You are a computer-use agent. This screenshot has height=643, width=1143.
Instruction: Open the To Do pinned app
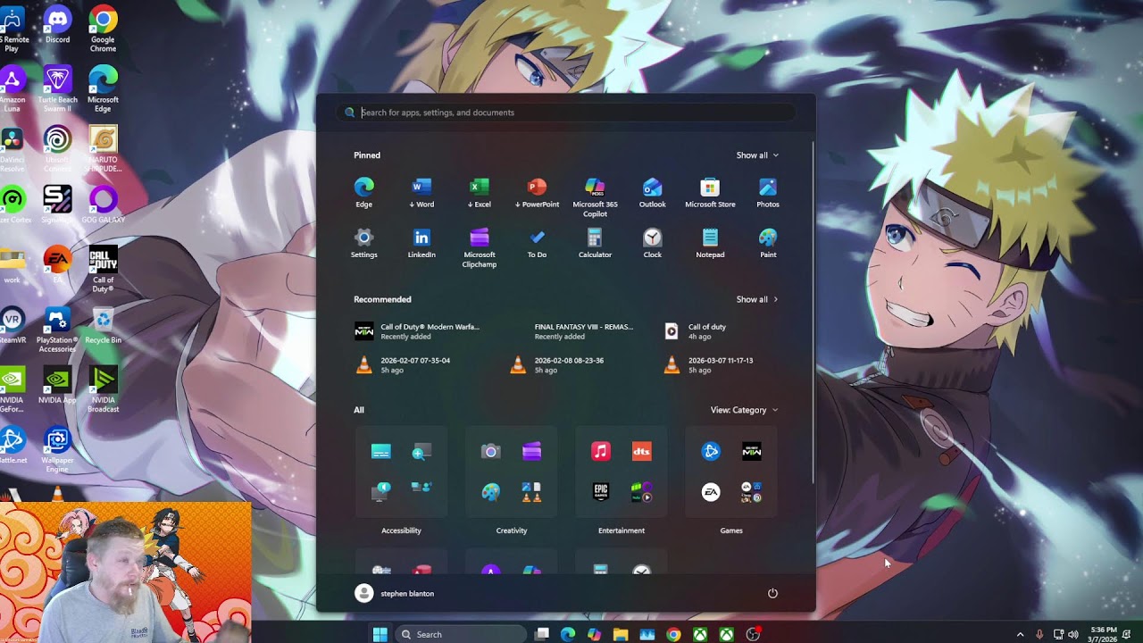click(x=537, y=243)
